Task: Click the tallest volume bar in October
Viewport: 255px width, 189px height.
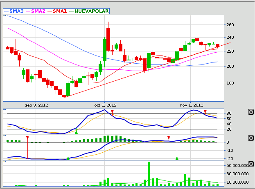Action: (149, 174)
